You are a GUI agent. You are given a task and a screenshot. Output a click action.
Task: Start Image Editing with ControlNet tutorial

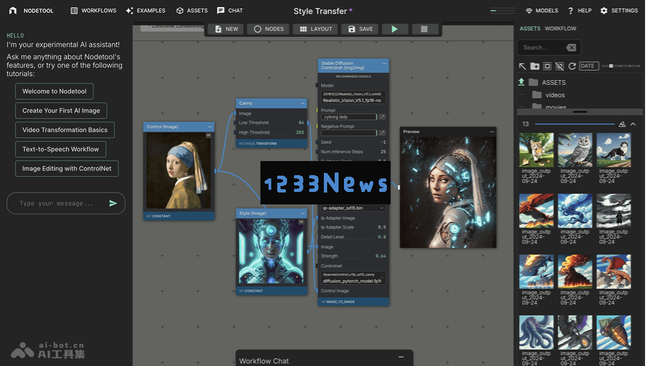pos(67,169)
